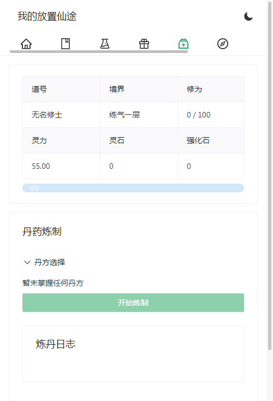
Task: Click the vertical page scrollbar
Action: click(269, 176)
